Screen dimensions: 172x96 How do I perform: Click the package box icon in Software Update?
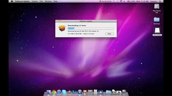pyautogui.click(x=62, y=28)
